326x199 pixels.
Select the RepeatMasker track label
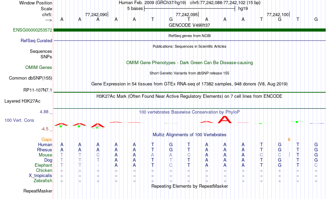(x=38, y=191)
